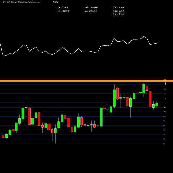This screenshot has width=173, height=173.
Task: Click the 68 price axis label
Action: click(x=164, y=144)
